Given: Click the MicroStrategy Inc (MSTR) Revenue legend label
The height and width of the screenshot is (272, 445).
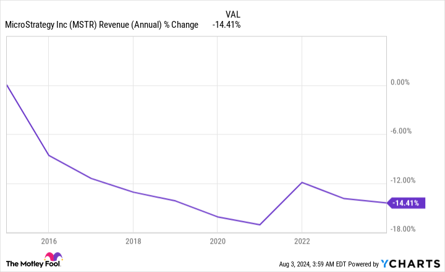Looking at the screenshot, I should [101, 25].
